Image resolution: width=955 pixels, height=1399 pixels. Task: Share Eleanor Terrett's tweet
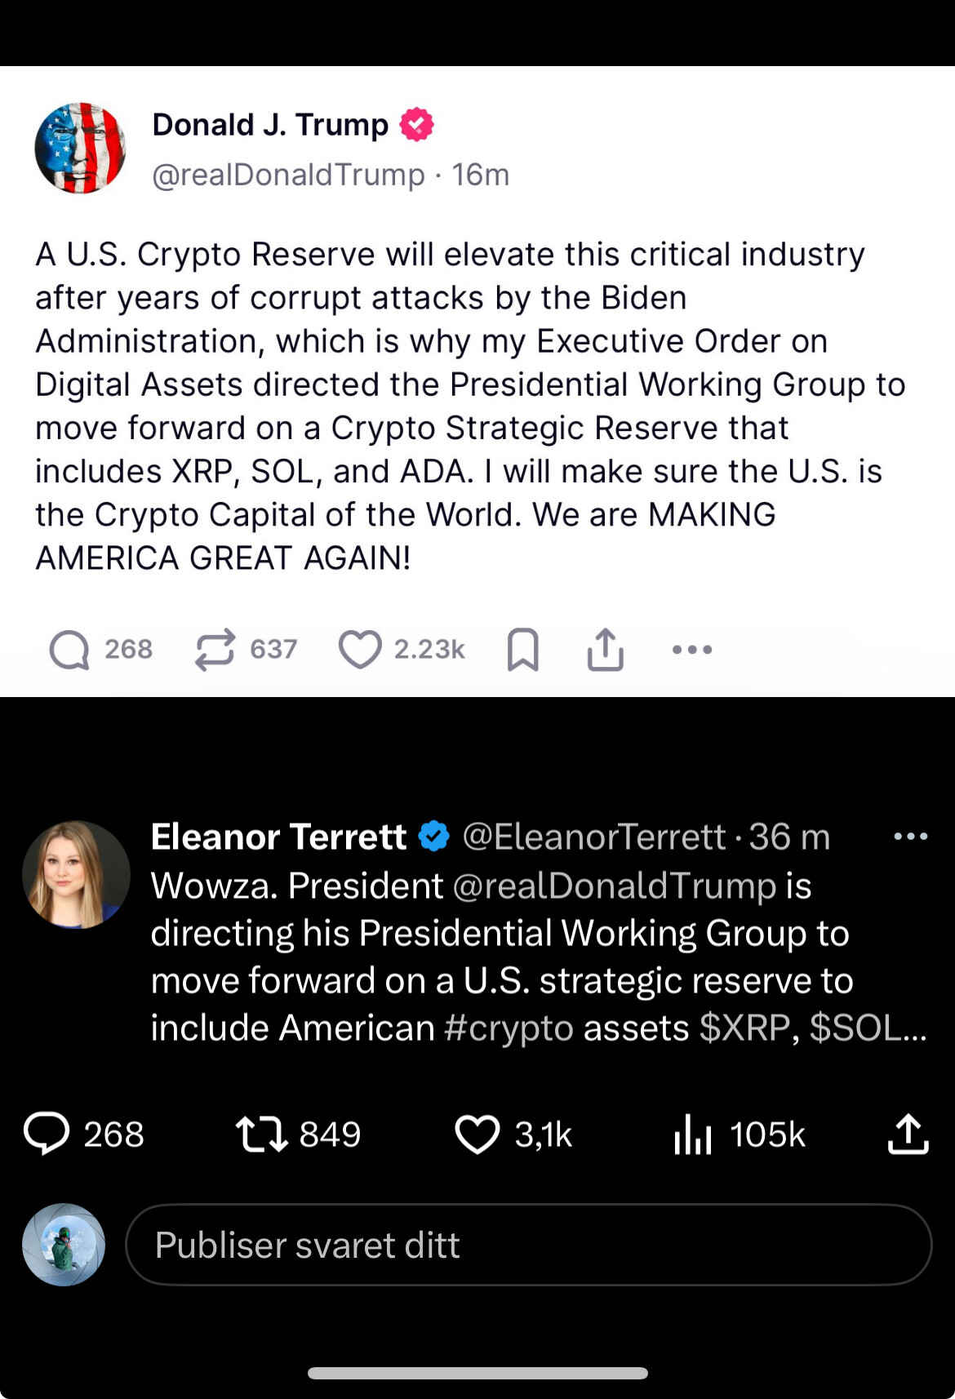click(x=908, y=1135)
